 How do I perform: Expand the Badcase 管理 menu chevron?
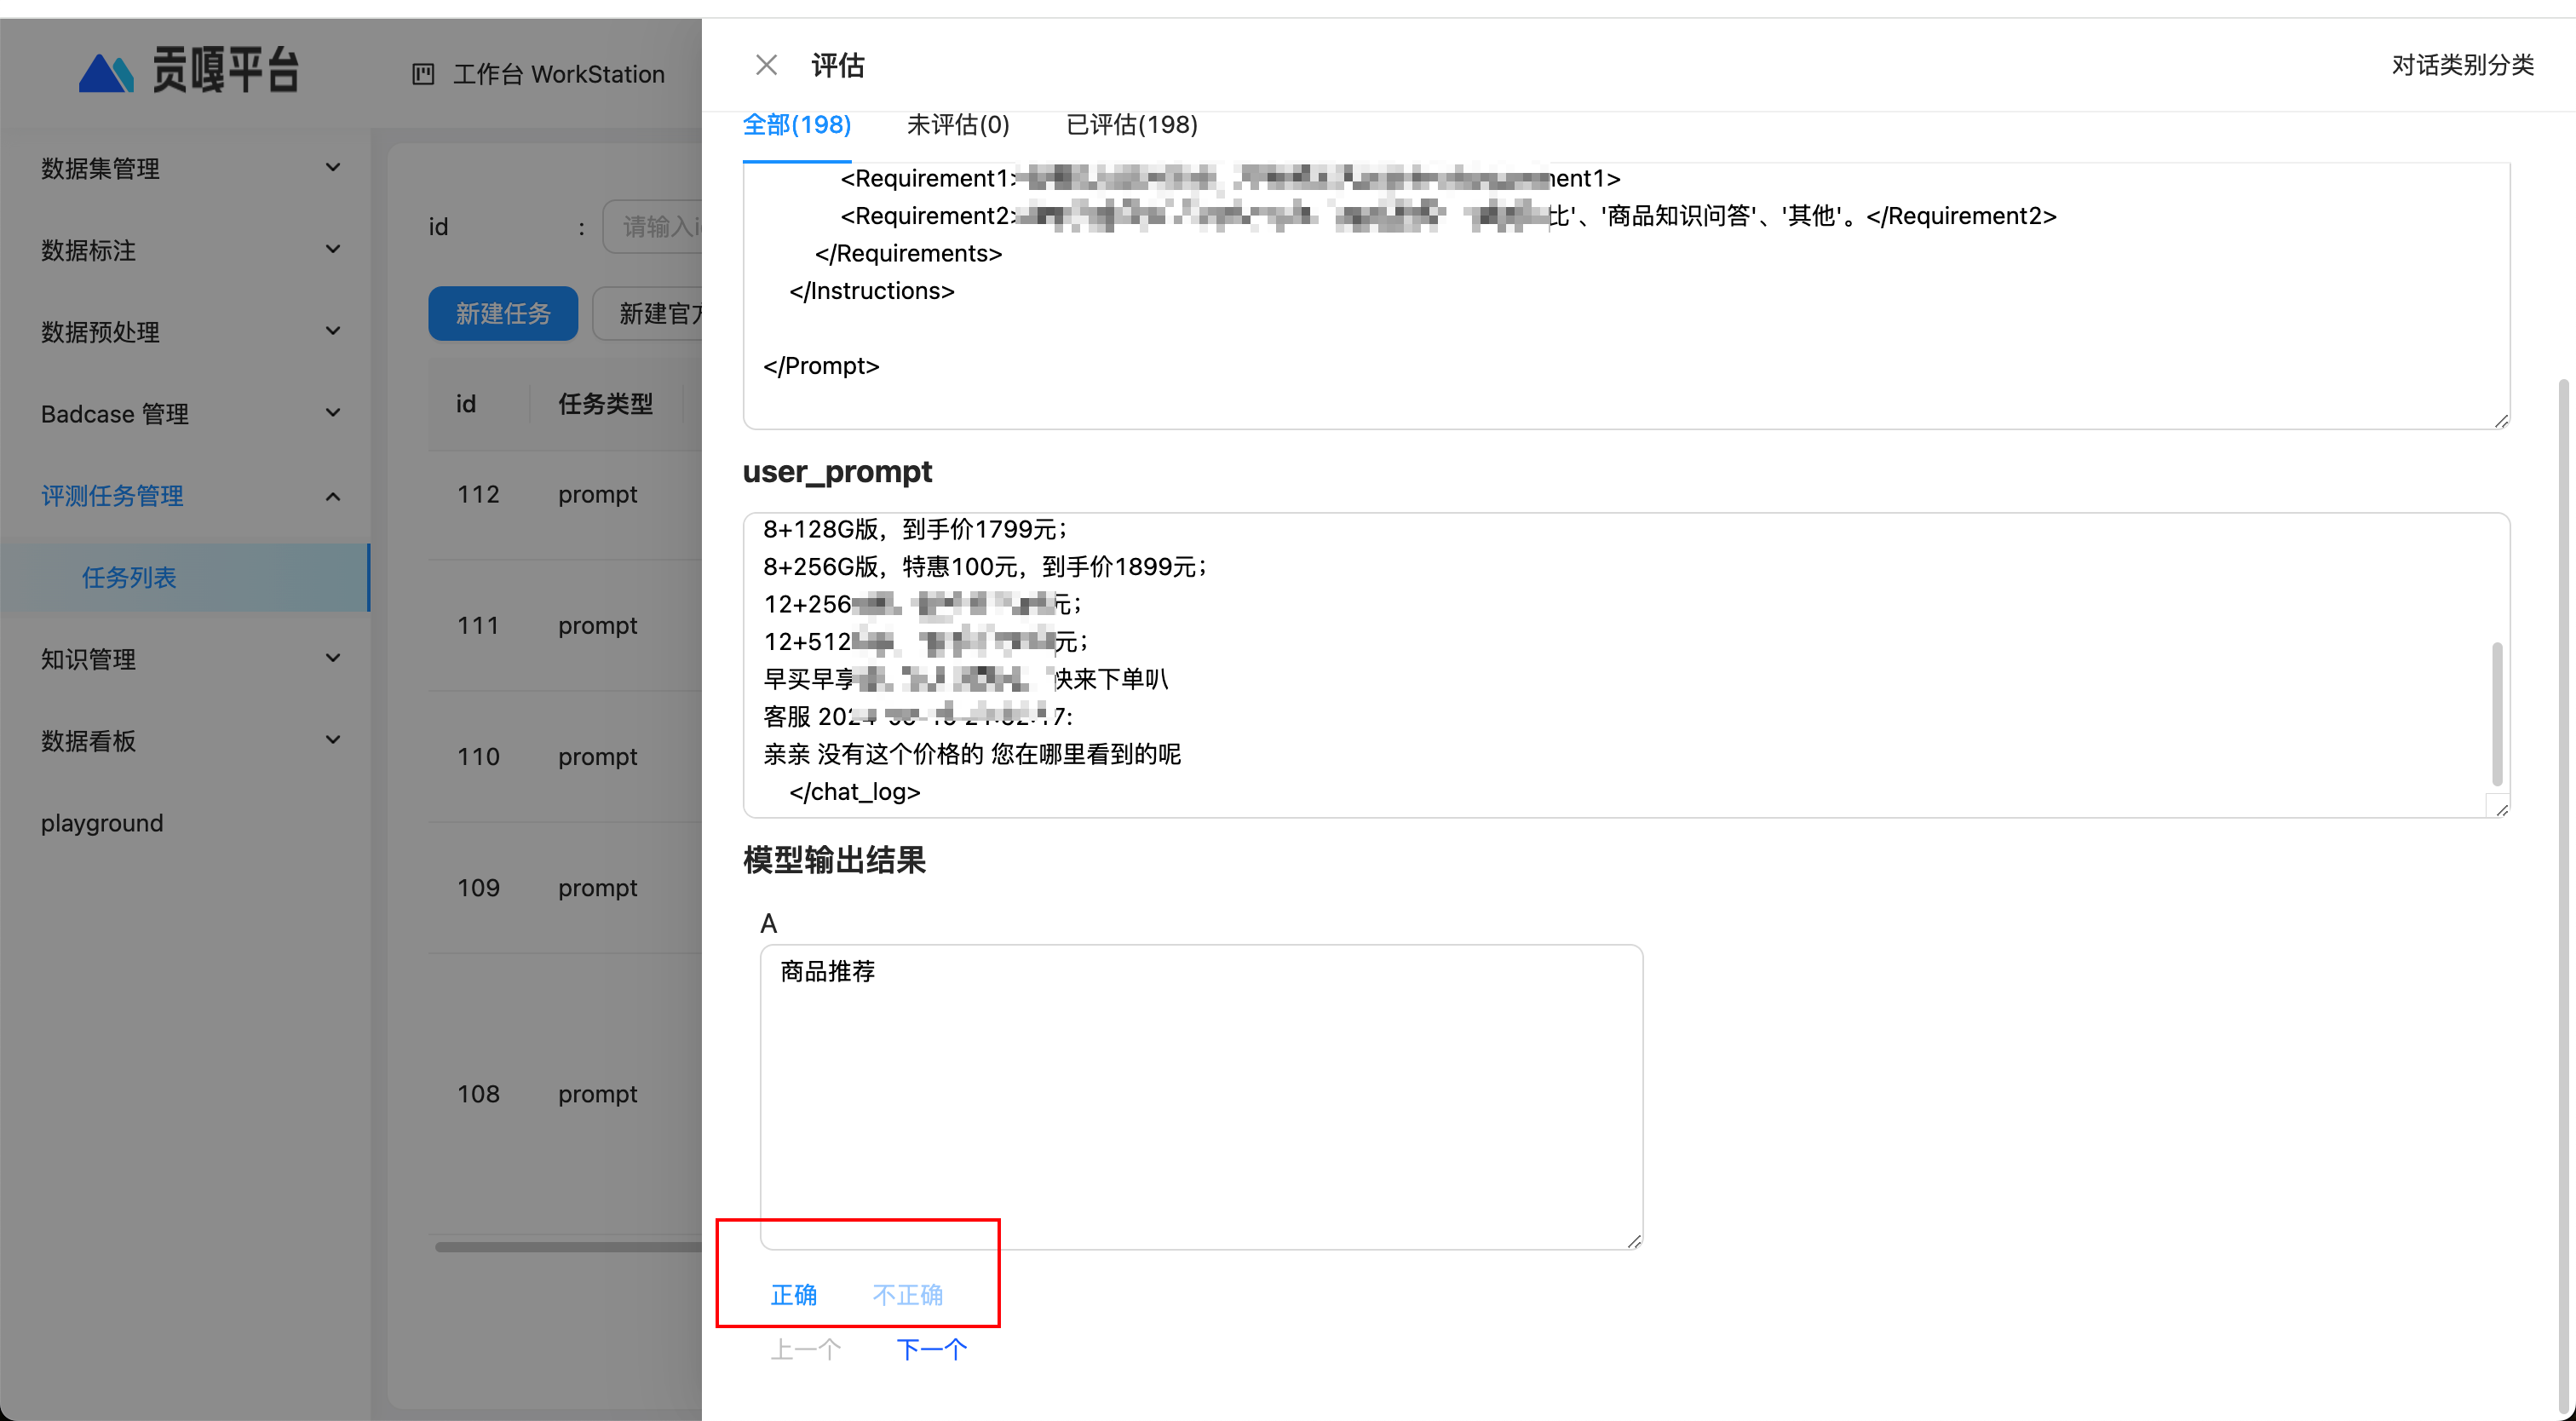coord(333,413)
